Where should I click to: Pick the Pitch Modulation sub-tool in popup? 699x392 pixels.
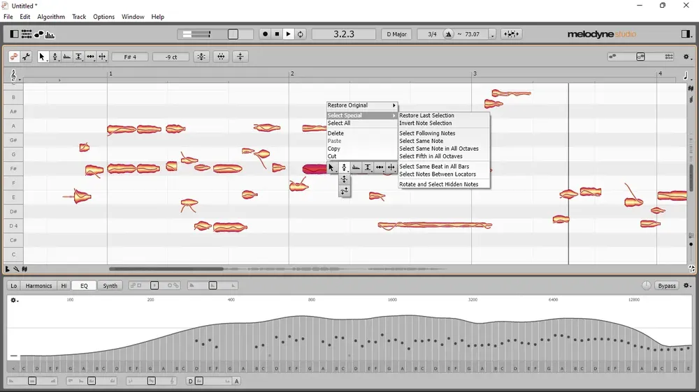344,179
